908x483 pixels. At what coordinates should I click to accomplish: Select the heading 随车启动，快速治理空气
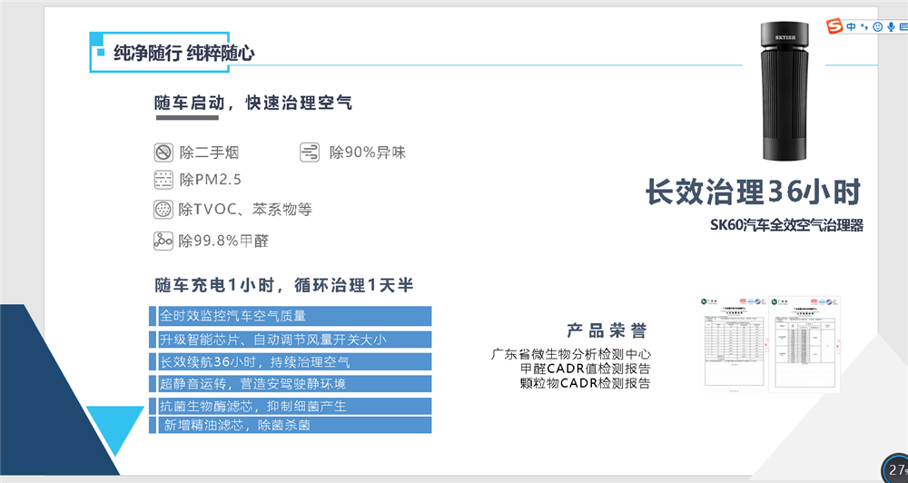(253, 103)
